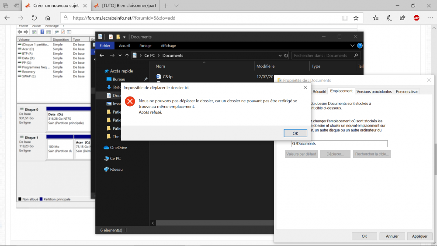Screen dimensions: 437x246
Task: Click the share page icon in Edge
Action: pyautogui.click(x=402, y=18)
